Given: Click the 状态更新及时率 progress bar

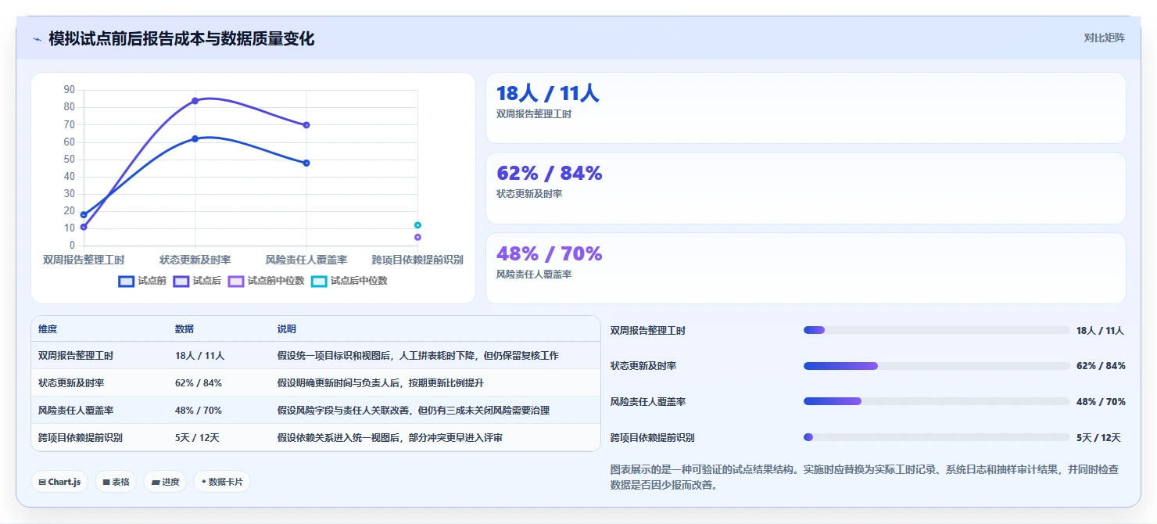Looking at the screenshot, I should 937,366.
